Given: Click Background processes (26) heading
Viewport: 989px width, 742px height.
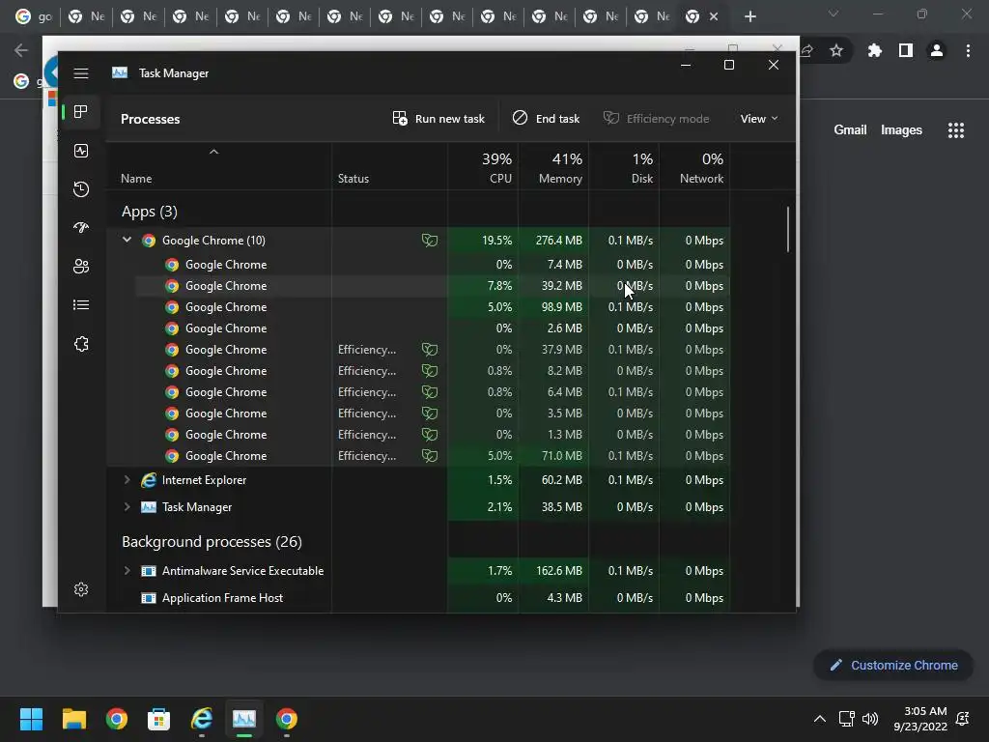Looking at the screenshot, I should (212, 542).
